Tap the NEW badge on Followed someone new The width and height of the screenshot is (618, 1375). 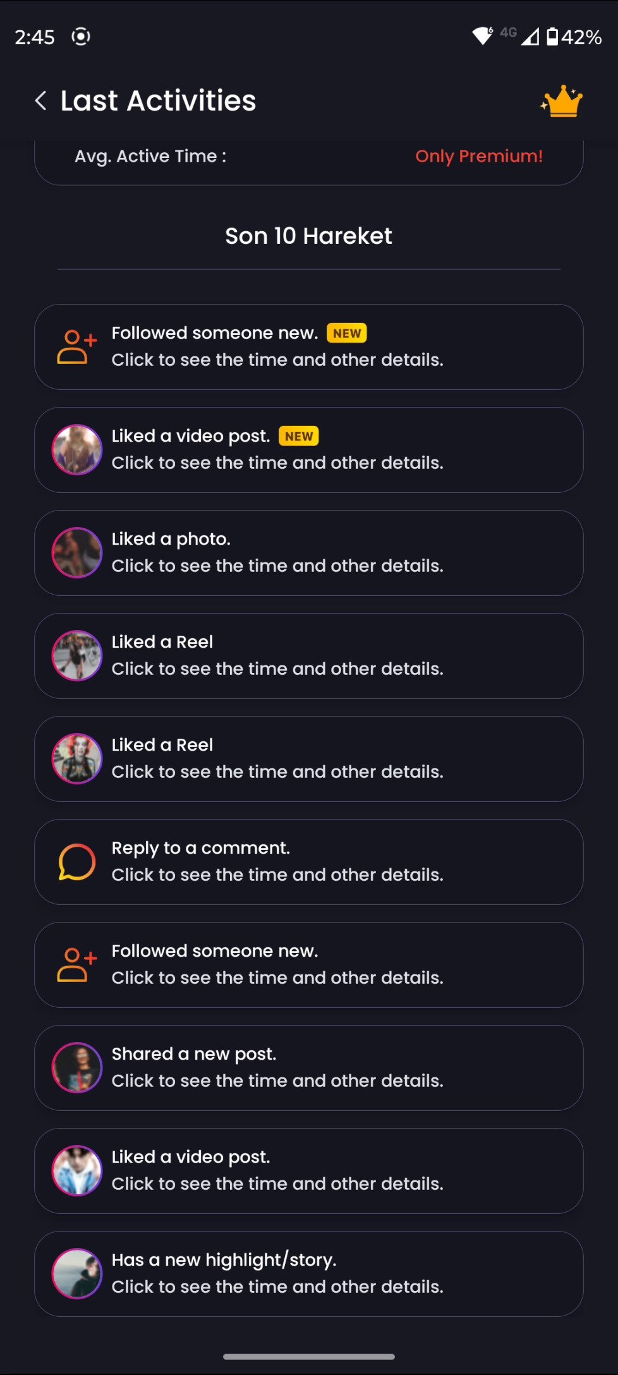tap(347, 333)
